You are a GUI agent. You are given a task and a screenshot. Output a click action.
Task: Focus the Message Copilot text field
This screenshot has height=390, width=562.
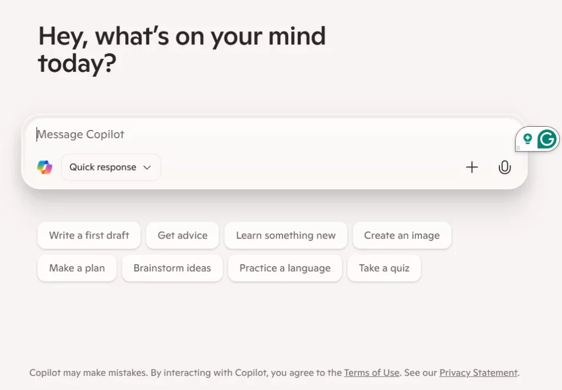pos(247,134)
